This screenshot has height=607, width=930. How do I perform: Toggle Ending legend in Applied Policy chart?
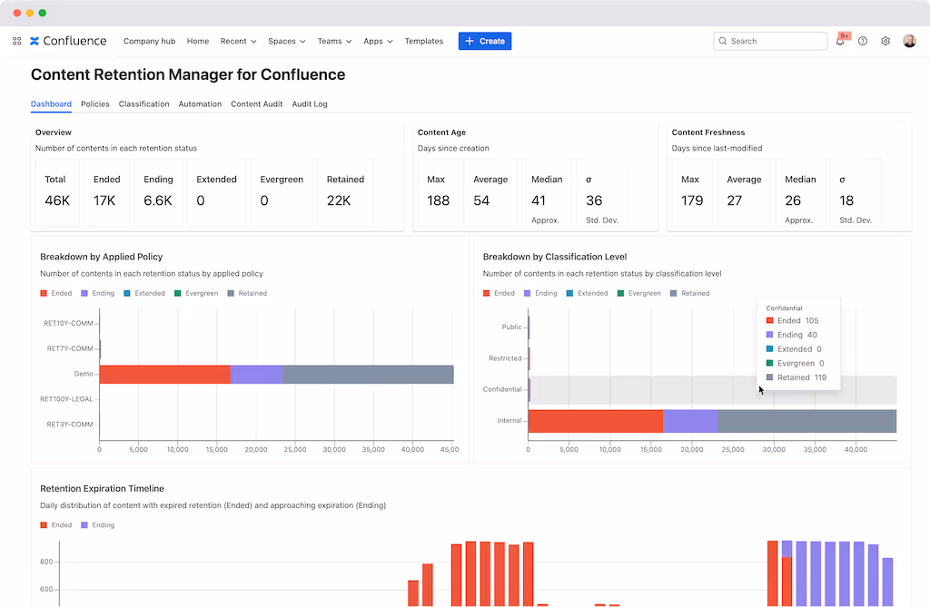(x=97, y=293)
